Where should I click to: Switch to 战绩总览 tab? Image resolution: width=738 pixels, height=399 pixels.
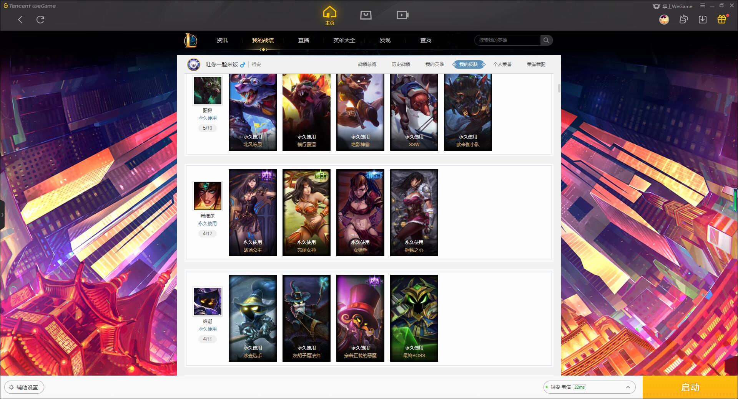pyautogui.click(x=367, y=64)
